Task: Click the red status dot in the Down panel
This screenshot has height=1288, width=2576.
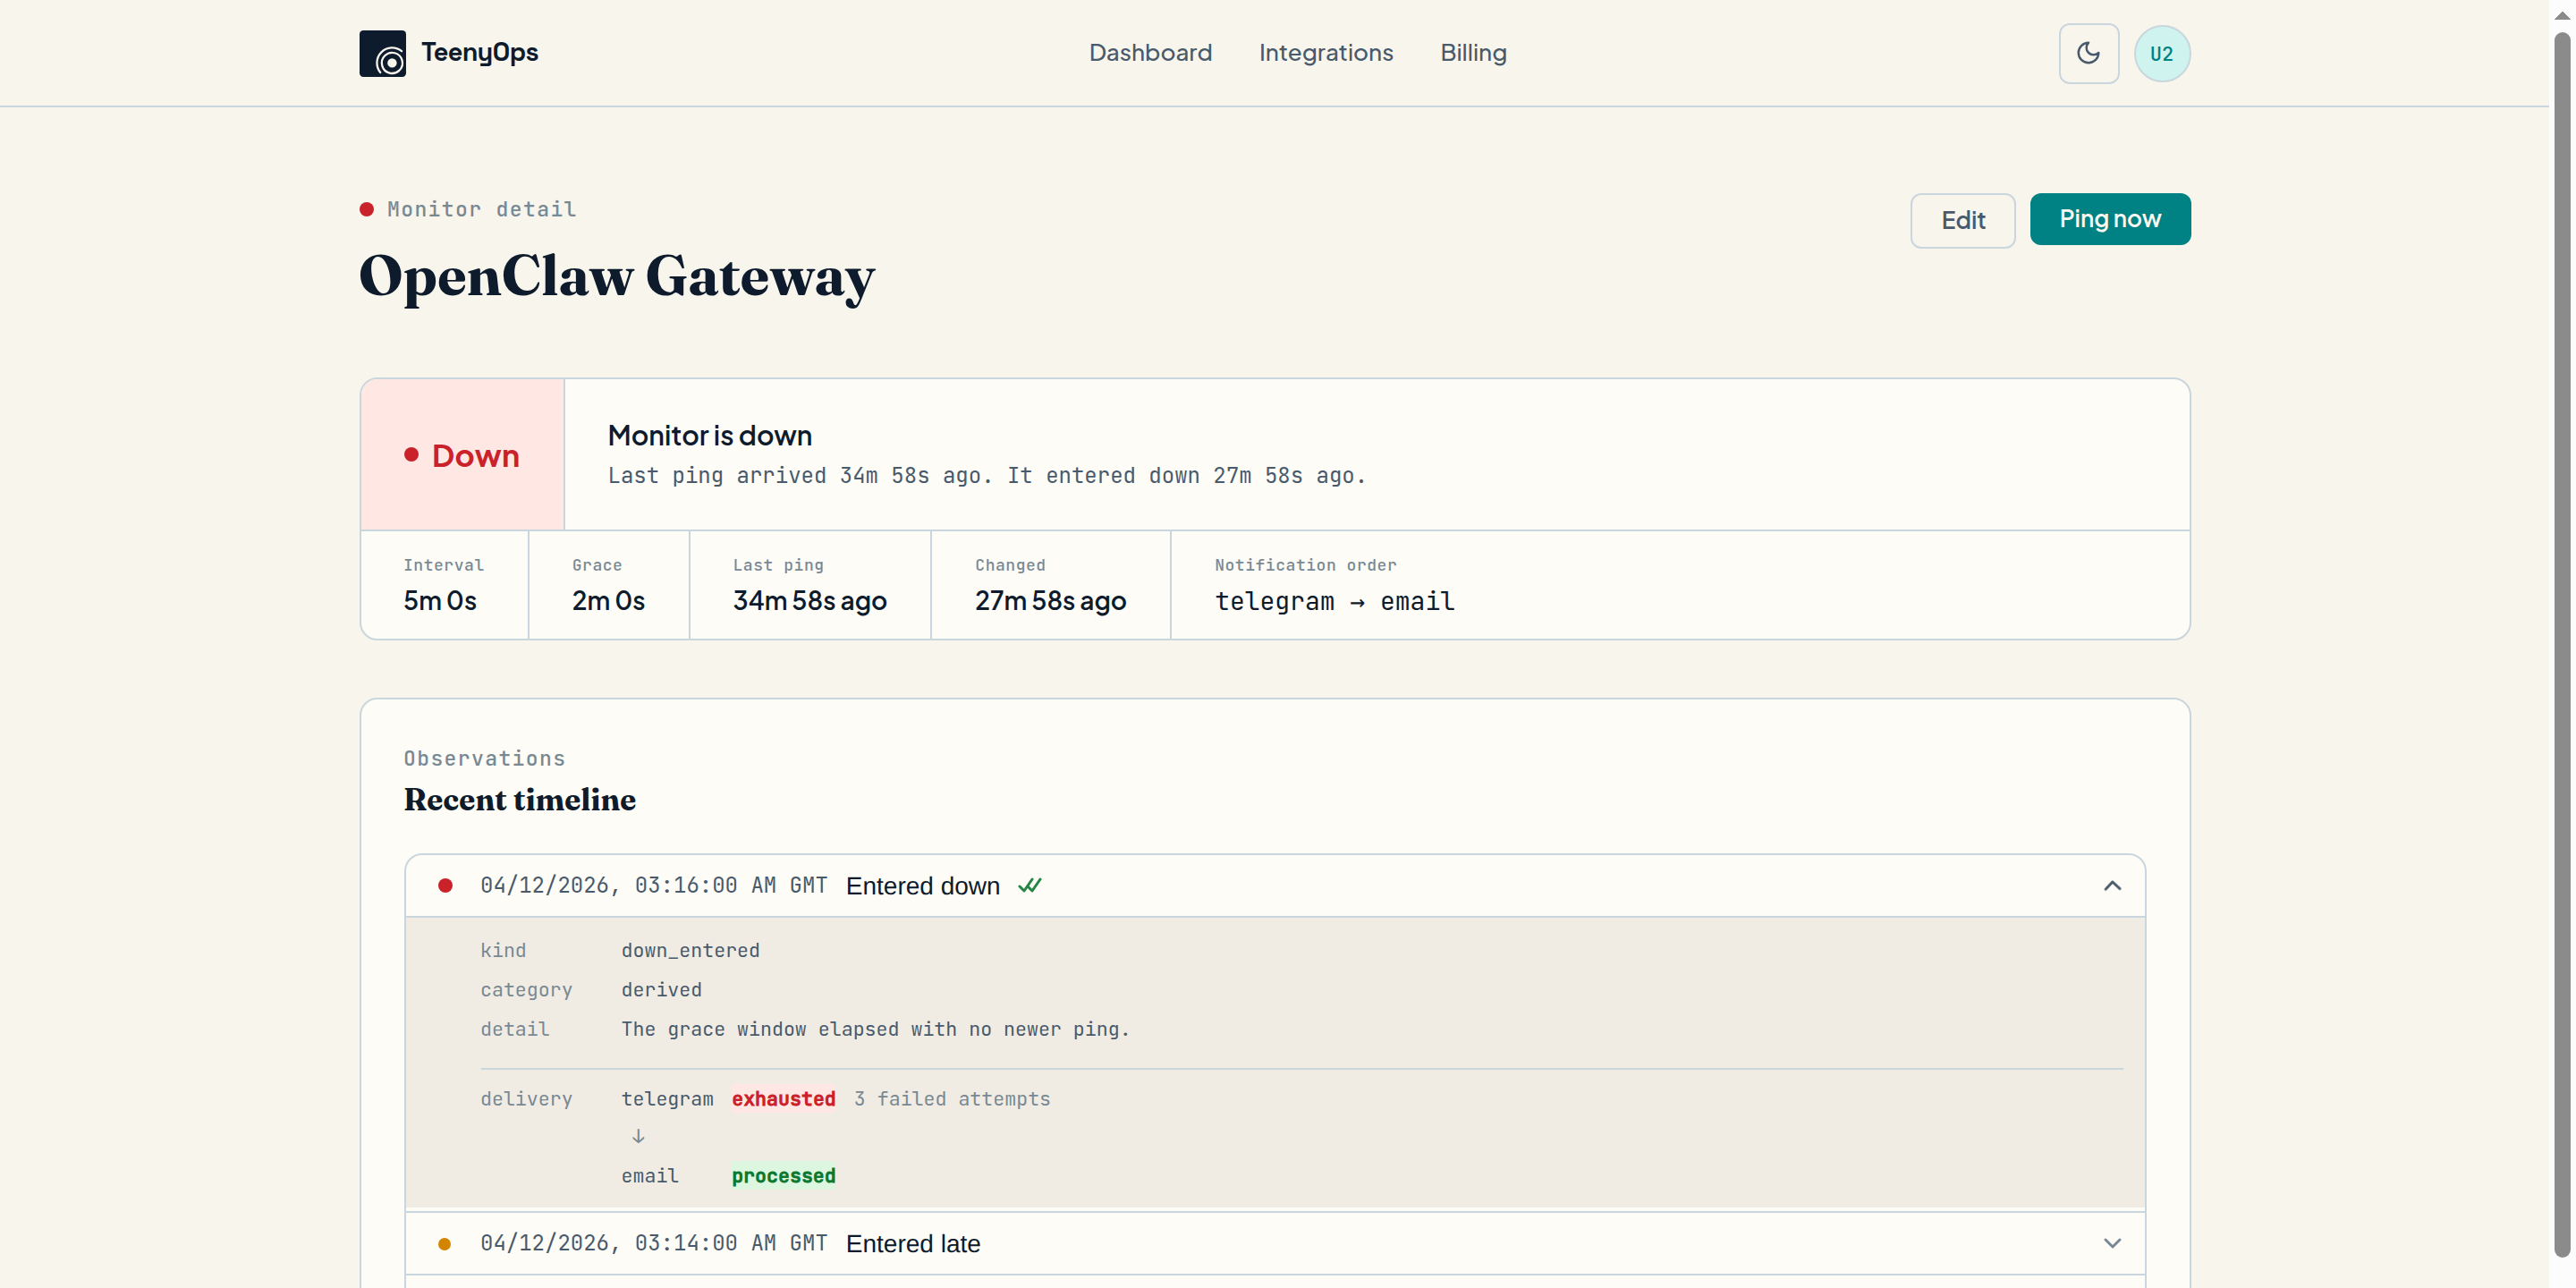Action: pyautogui.click(x=412, y=455)
